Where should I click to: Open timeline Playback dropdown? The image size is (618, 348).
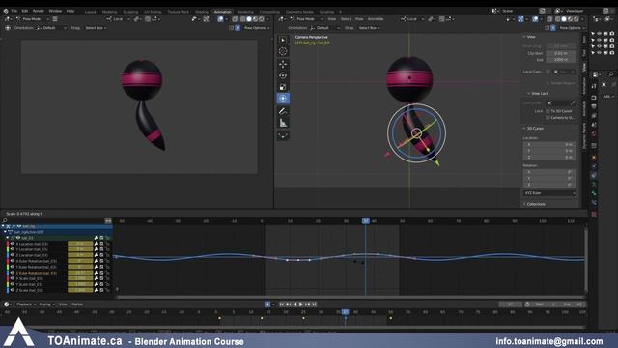point(25,304)
